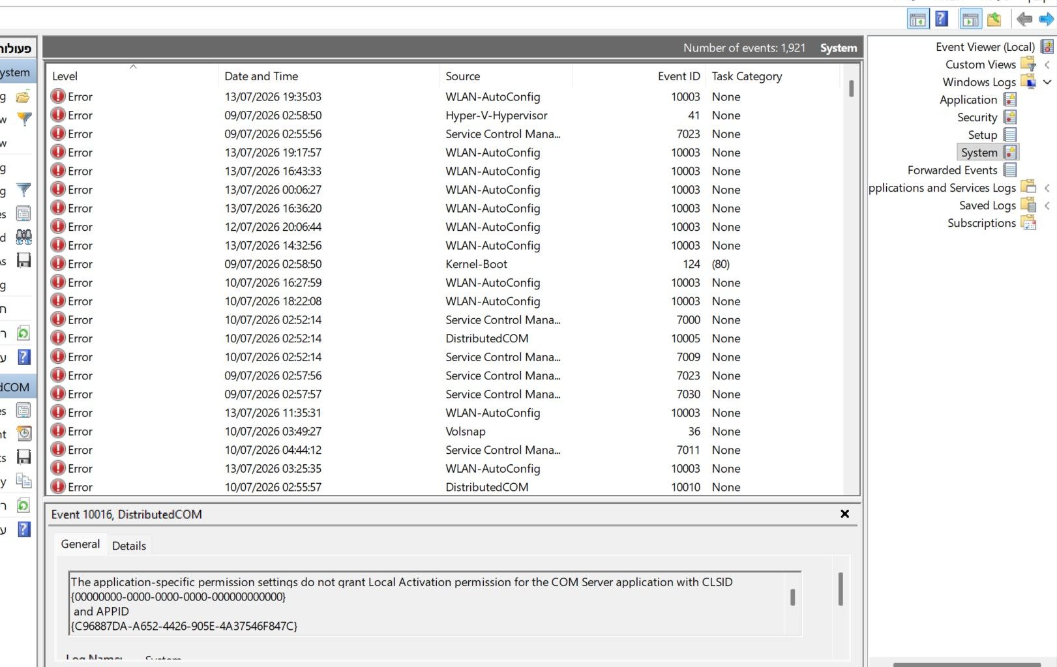This screenshot has width=1057, height=667.
Task: Click the gray Back arrow toolbar icon
Action: click(x=1024, y=20)
